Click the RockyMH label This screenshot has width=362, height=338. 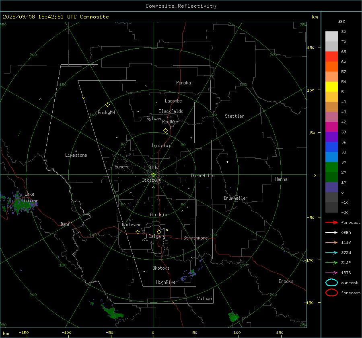106,113
